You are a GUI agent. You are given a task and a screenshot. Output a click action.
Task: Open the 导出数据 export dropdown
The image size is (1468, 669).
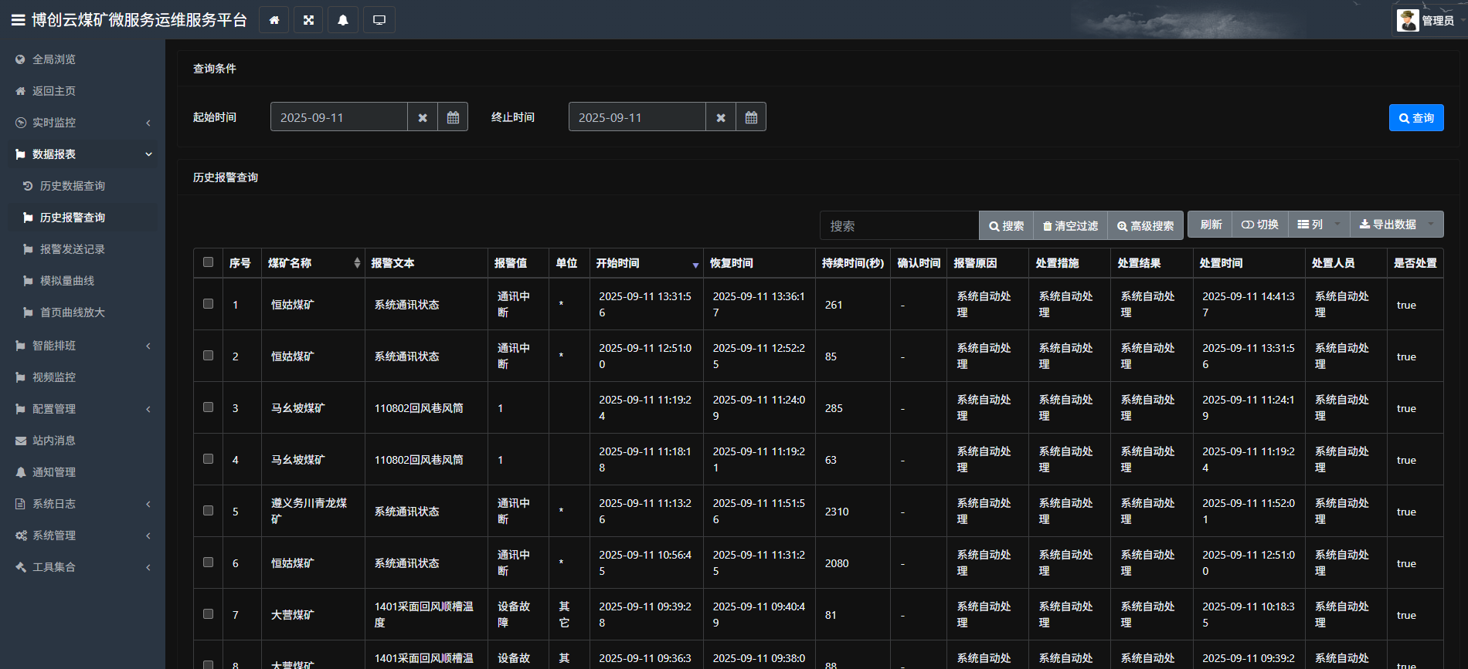point(1395,225)
